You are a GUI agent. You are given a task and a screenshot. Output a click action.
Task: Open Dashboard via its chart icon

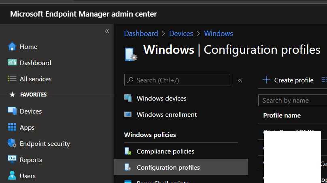pyautogui.click(x=12, y=63)
